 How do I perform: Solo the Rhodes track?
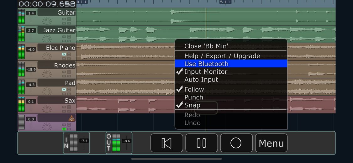[69, 76]
